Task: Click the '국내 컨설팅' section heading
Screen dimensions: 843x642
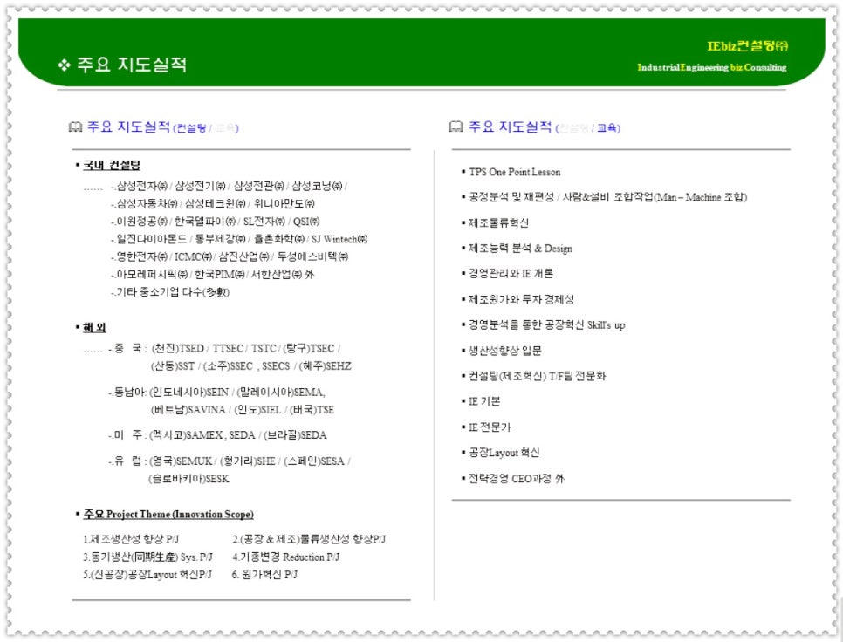Action: [x=112, y=165]
